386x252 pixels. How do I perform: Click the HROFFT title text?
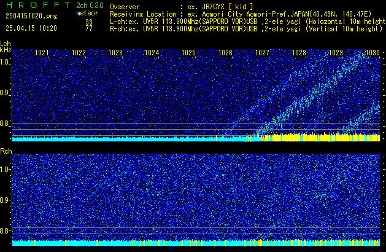(38, 5)
